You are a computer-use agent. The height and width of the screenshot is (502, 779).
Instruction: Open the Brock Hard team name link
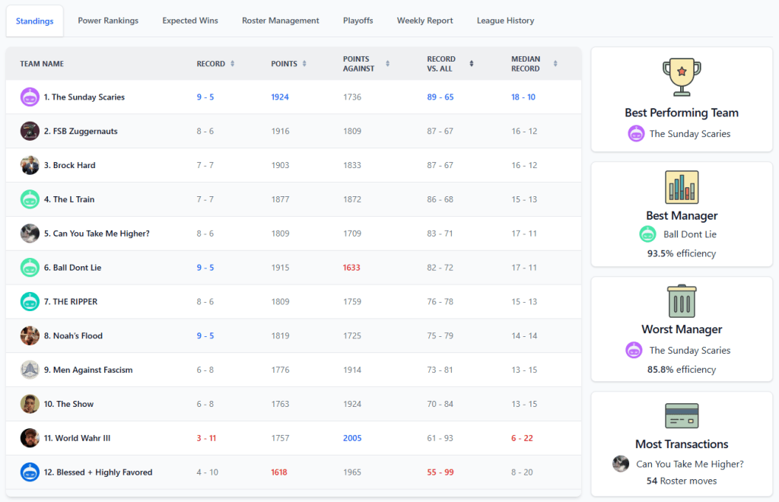(74, 165)
